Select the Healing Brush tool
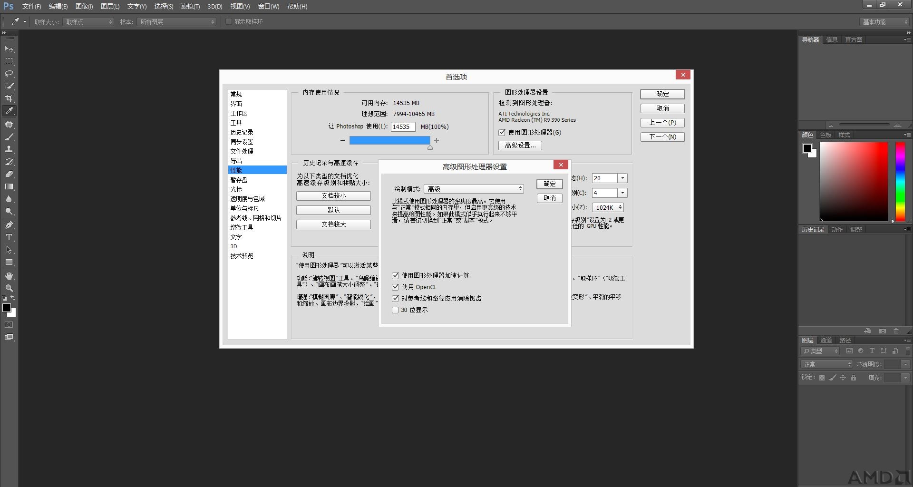 9,125
